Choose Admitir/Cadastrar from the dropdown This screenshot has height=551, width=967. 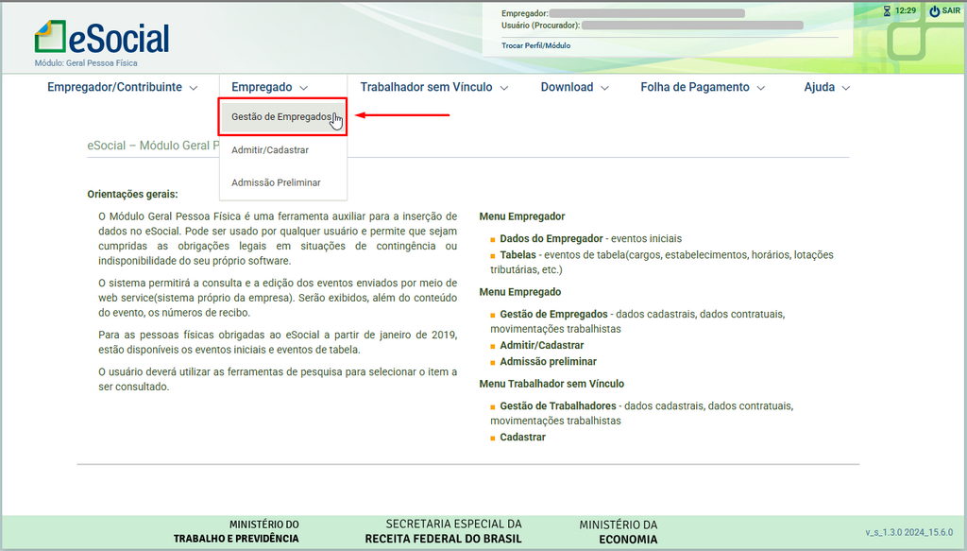tap(270, 150)
